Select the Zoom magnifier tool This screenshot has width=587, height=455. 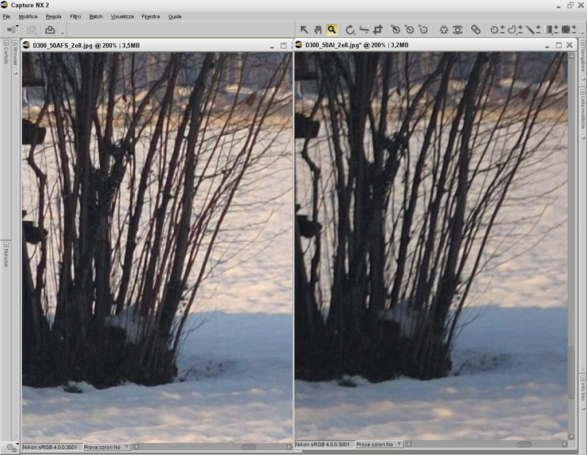point(332,30)
